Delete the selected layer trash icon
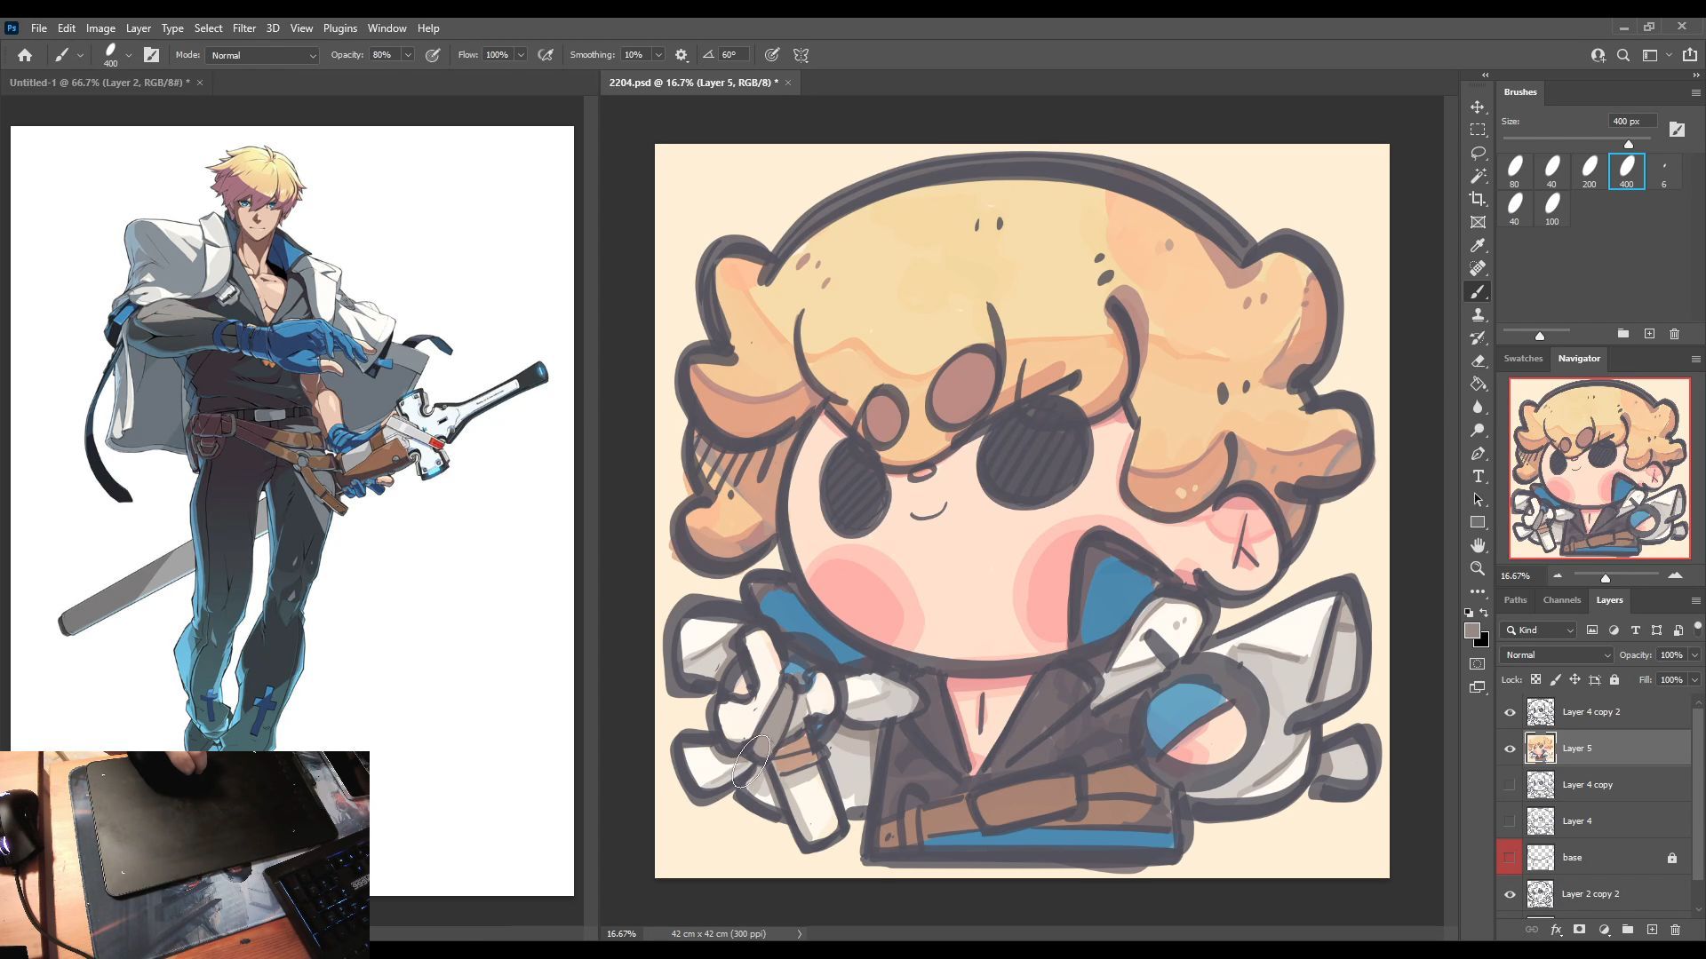 click(1675, 930)
